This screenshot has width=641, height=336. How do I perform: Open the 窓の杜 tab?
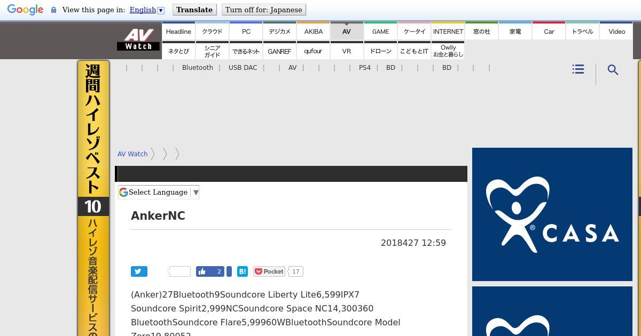pyautogui.click(x=482, y=31)
